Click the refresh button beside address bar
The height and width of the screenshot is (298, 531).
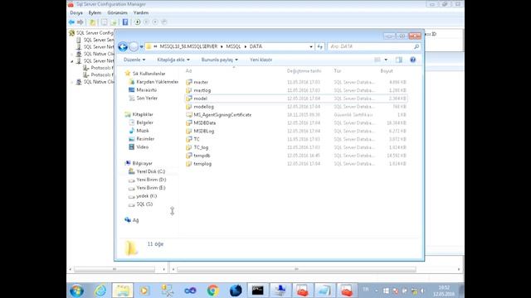(x=319, y=46)
